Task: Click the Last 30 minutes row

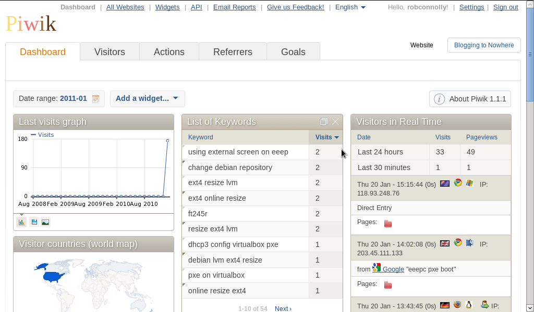Action: [x=431, y=167]
